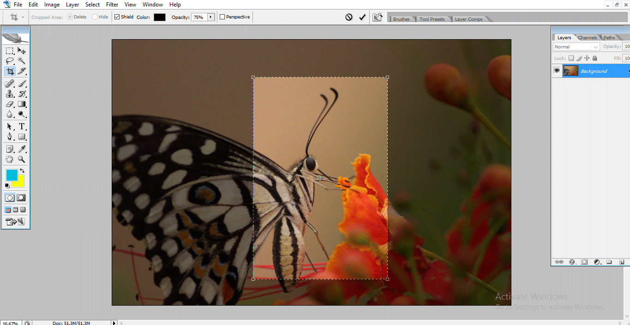Switch to the Paths tab
This screenshot has height=325, width=630.
click(x=609, y=37)
